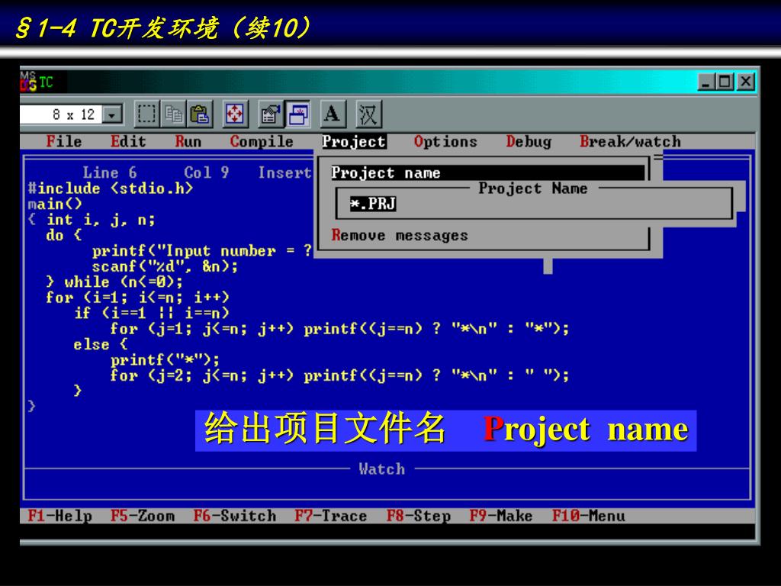Click the Chinese 汉 input toolbar icon

(x=368, y=114)
